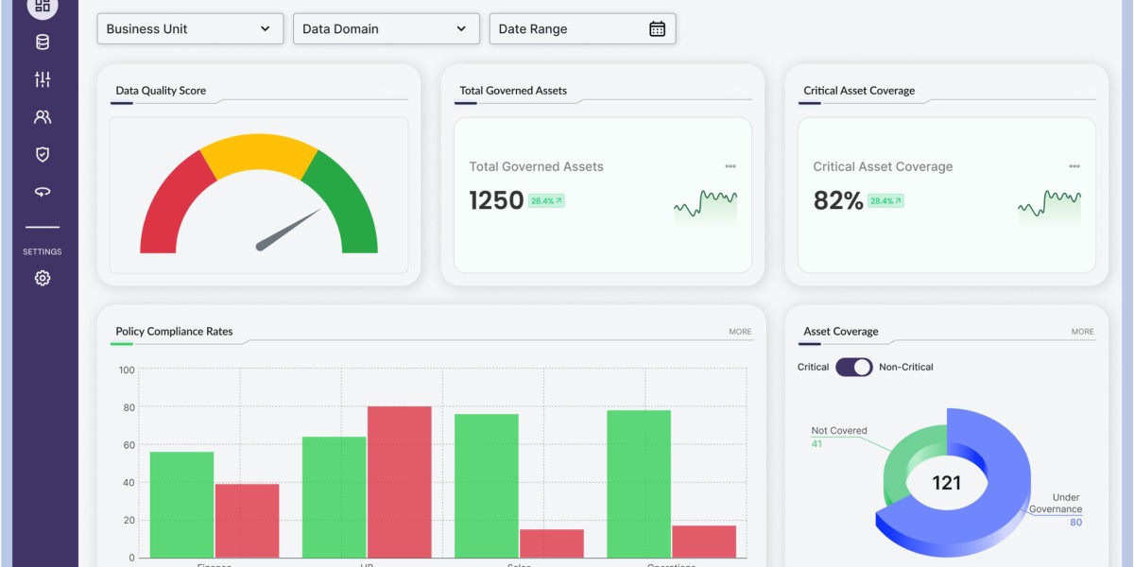The height and width of the screenshot is (567, 1134).
Task: Click MORE on the Asset Coverage card
Action: [x=1082, y=332]
